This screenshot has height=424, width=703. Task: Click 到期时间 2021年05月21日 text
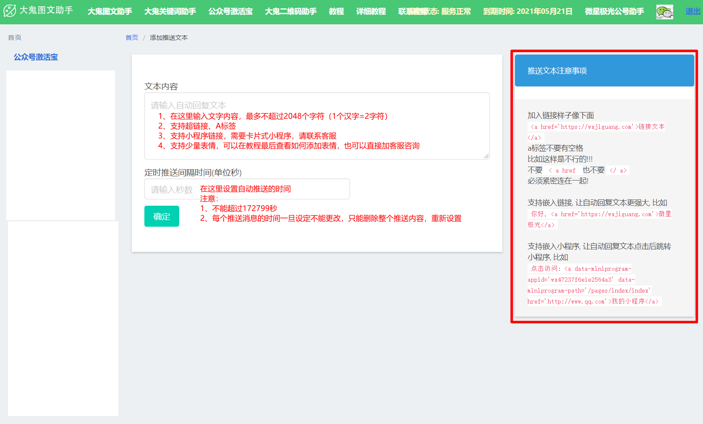click(528, 11)
